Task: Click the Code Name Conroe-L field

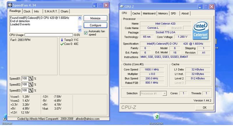Action: pyautogui.click(x=153, y=28)
